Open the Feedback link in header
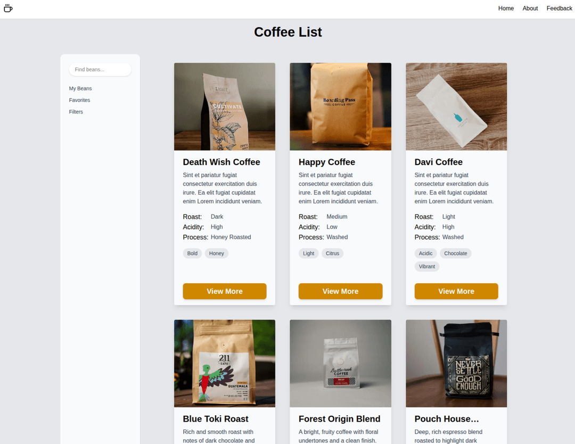 (559, 9)
